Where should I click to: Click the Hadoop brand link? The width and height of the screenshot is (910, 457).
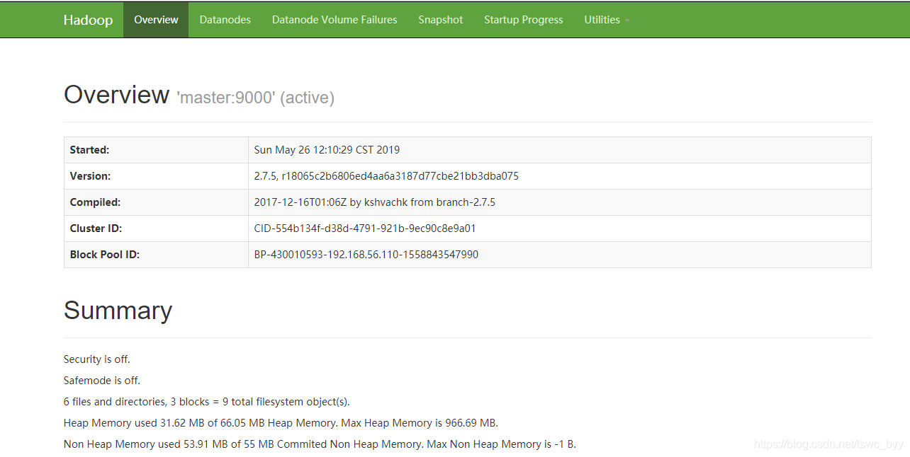click(88, 20)
